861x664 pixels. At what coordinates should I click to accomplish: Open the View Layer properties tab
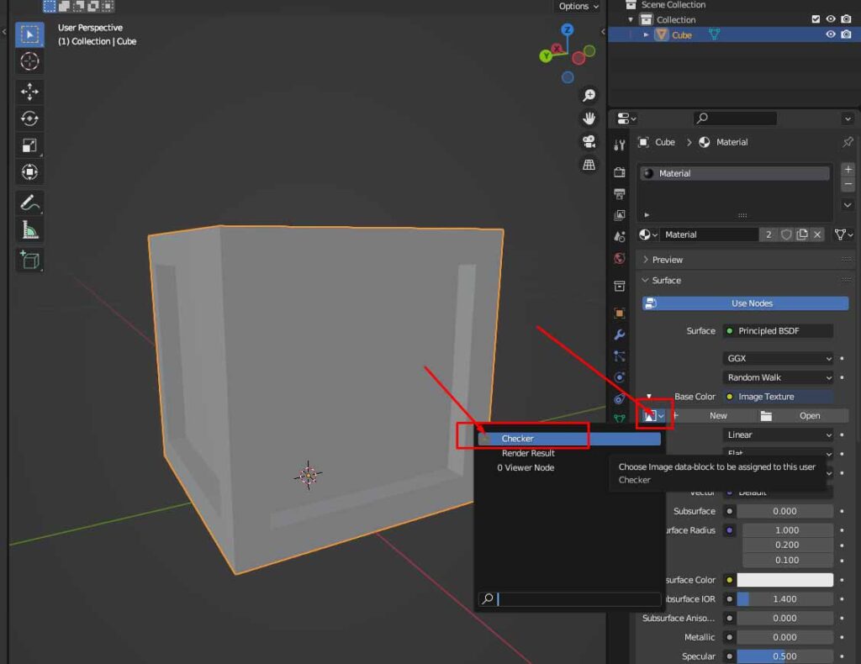tap(620, 215)
